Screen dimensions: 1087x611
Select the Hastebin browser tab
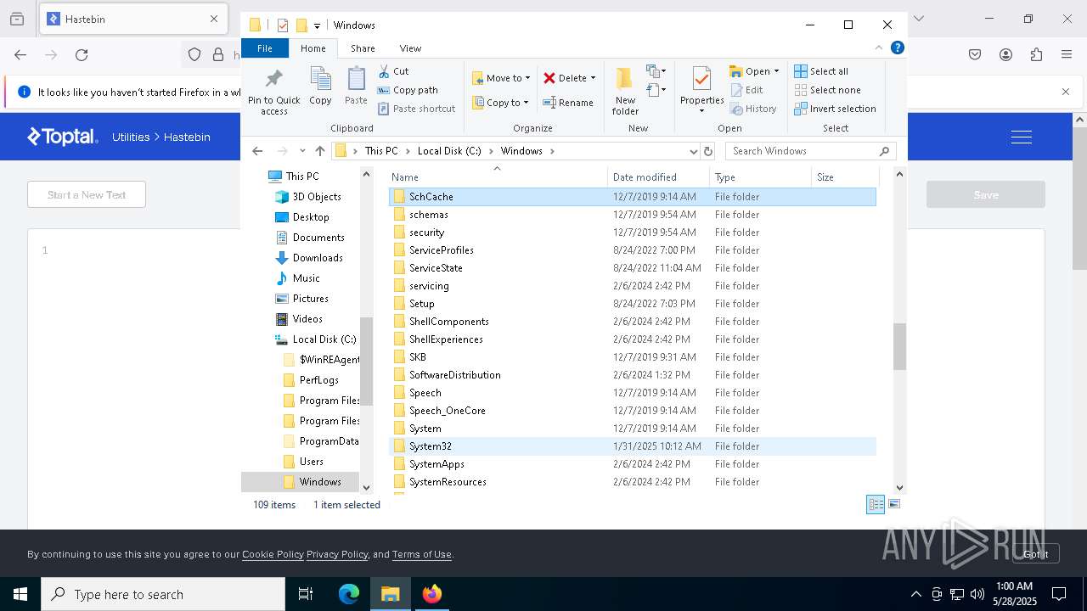point(133,19)
